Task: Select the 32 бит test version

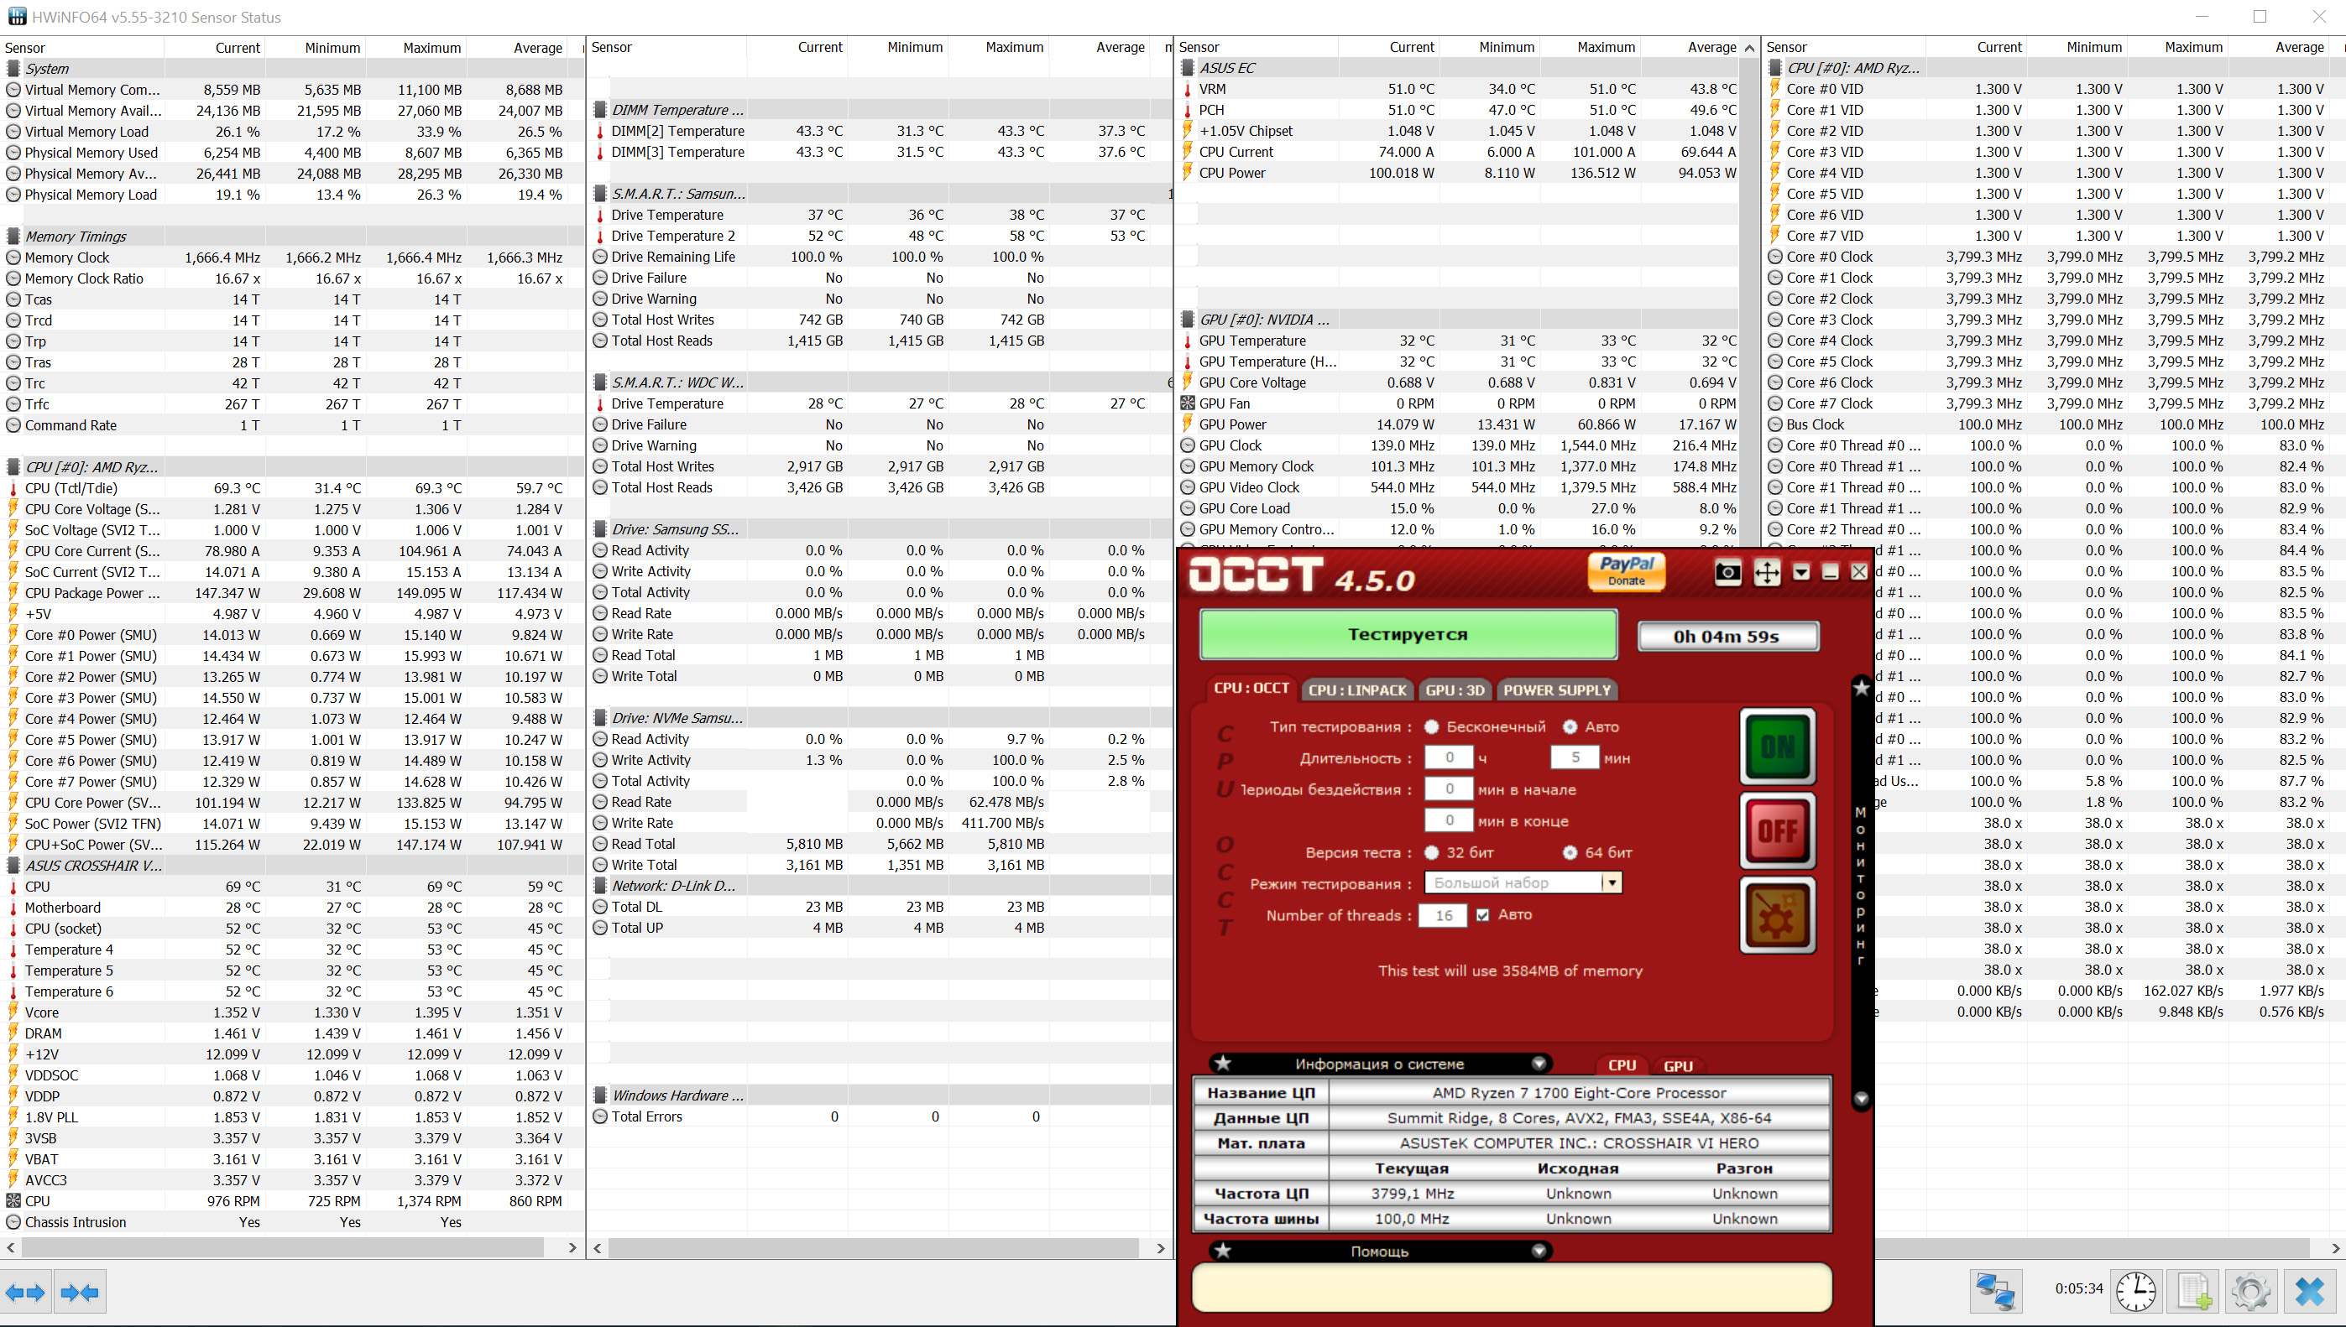Action: [1431, 852]
